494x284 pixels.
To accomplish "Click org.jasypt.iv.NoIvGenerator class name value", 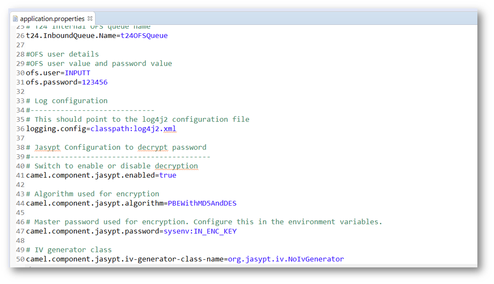I will (286, 259).
